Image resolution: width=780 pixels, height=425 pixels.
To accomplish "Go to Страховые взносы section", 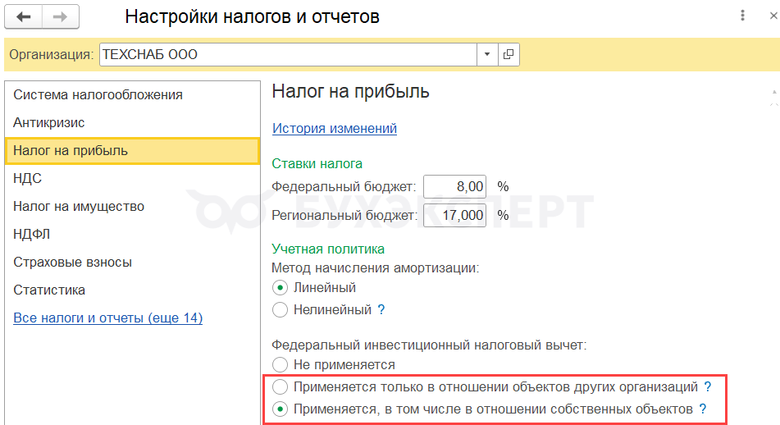I will point(73,262).
